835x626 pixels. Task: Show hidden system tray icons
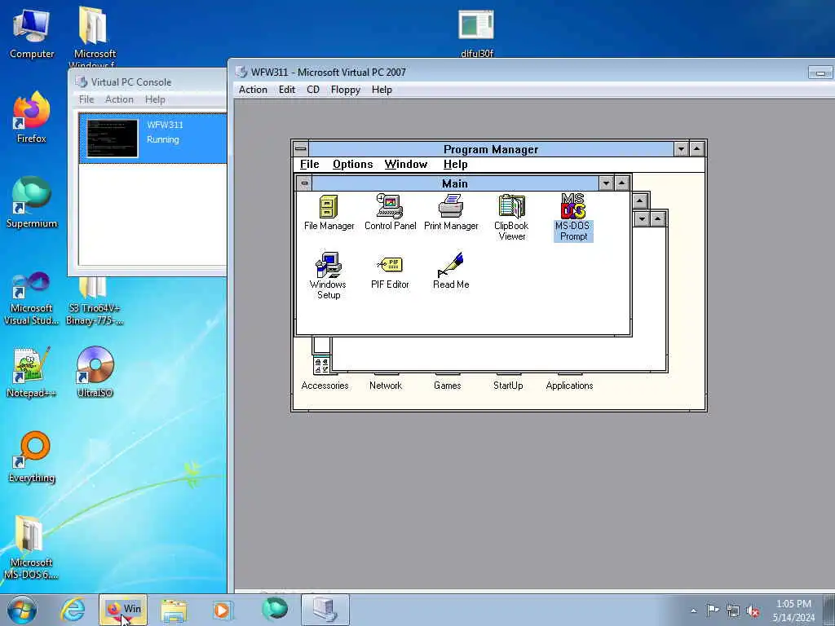(x=693, y=611)
